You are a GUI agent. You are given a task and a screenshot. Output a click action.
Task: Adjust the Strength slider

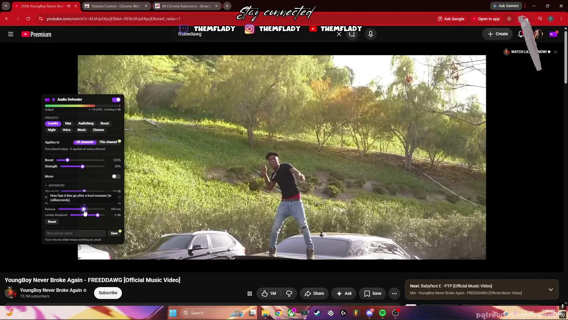[x=83, y=166]
